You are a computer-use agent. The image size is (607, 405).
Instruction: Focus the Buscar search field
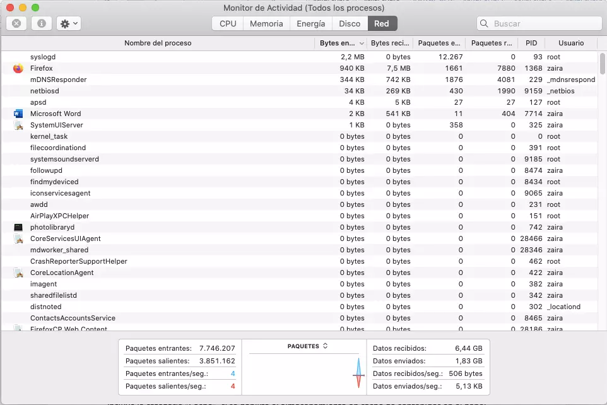tap(539, 23)
